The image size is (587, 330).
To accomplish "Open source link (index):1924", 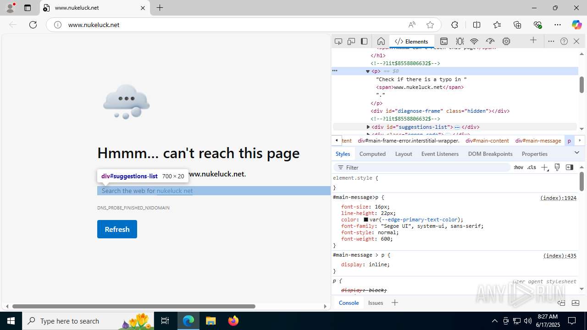I will (558, 198).
